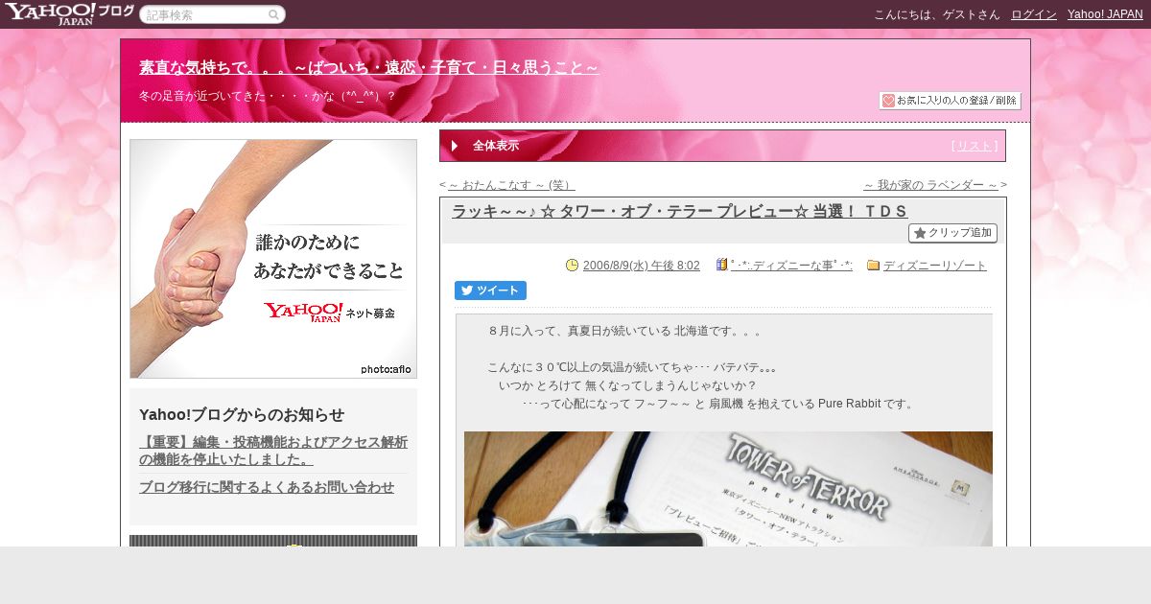The image size is (1151, 604).
Task: Open ブログ移行に関するよくあるお問い合わせ link
Action: [267, 487]
